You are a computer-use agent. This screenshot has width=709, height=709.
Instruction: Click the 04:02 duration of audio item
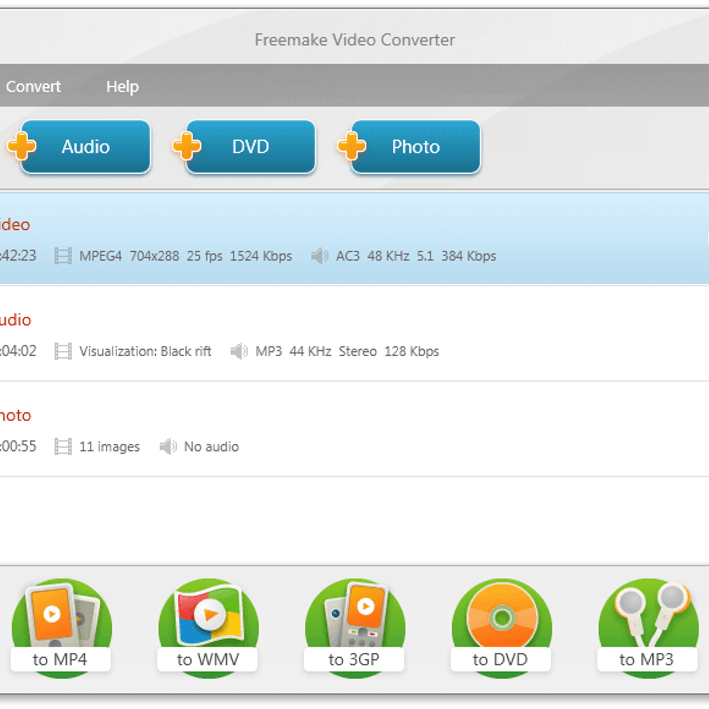(18, 352)
